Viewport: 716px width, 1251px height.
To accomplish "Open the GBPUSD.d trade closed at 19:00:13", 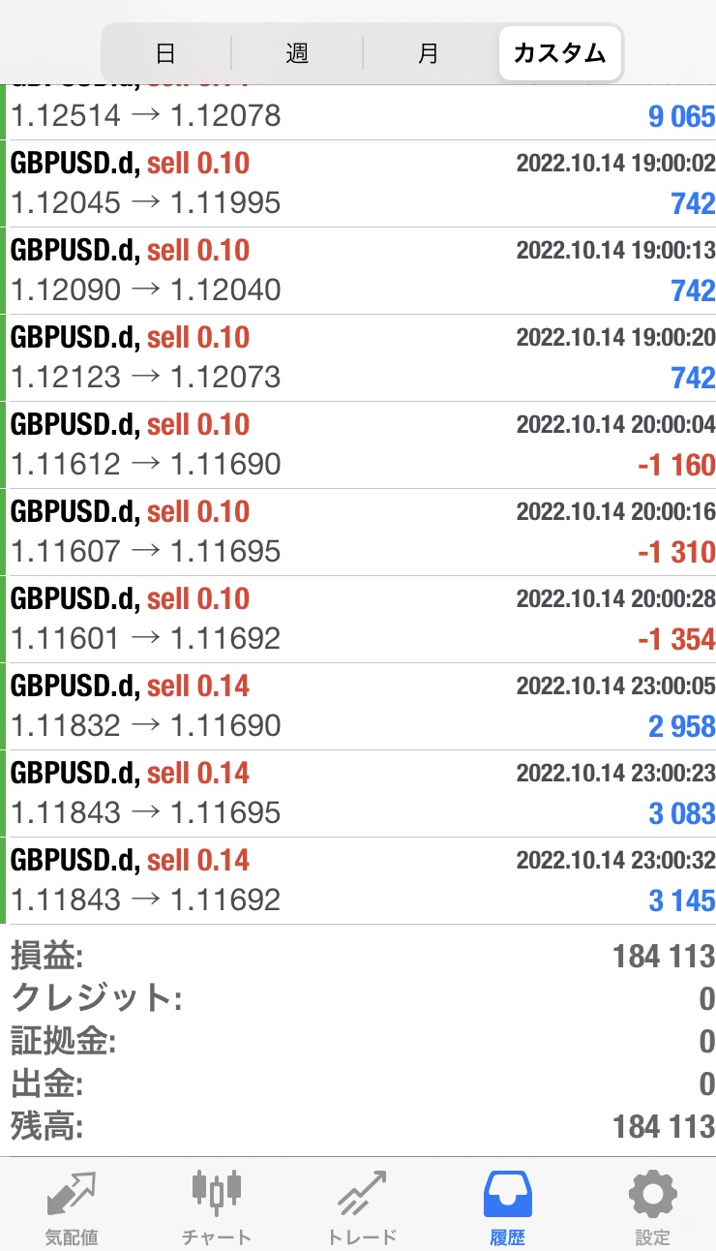I will [358, 271].
